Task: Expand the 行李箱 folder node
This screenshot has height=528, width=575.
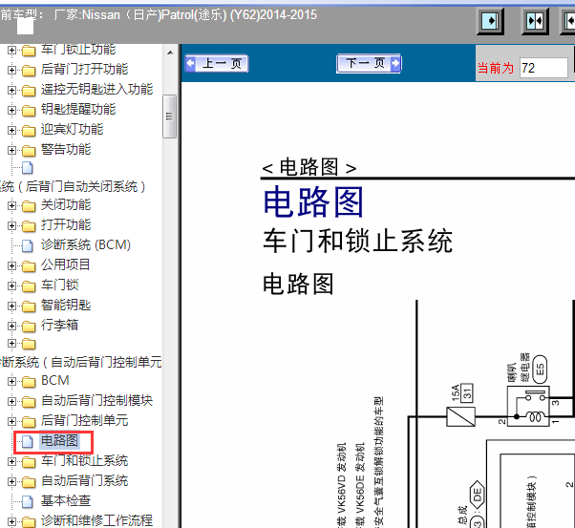Action: [11, 326]
